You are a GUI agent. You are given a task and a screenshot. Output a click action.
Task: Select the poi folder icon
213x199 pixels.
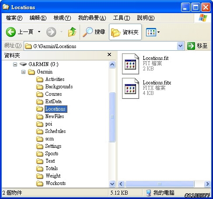(40, 124)
